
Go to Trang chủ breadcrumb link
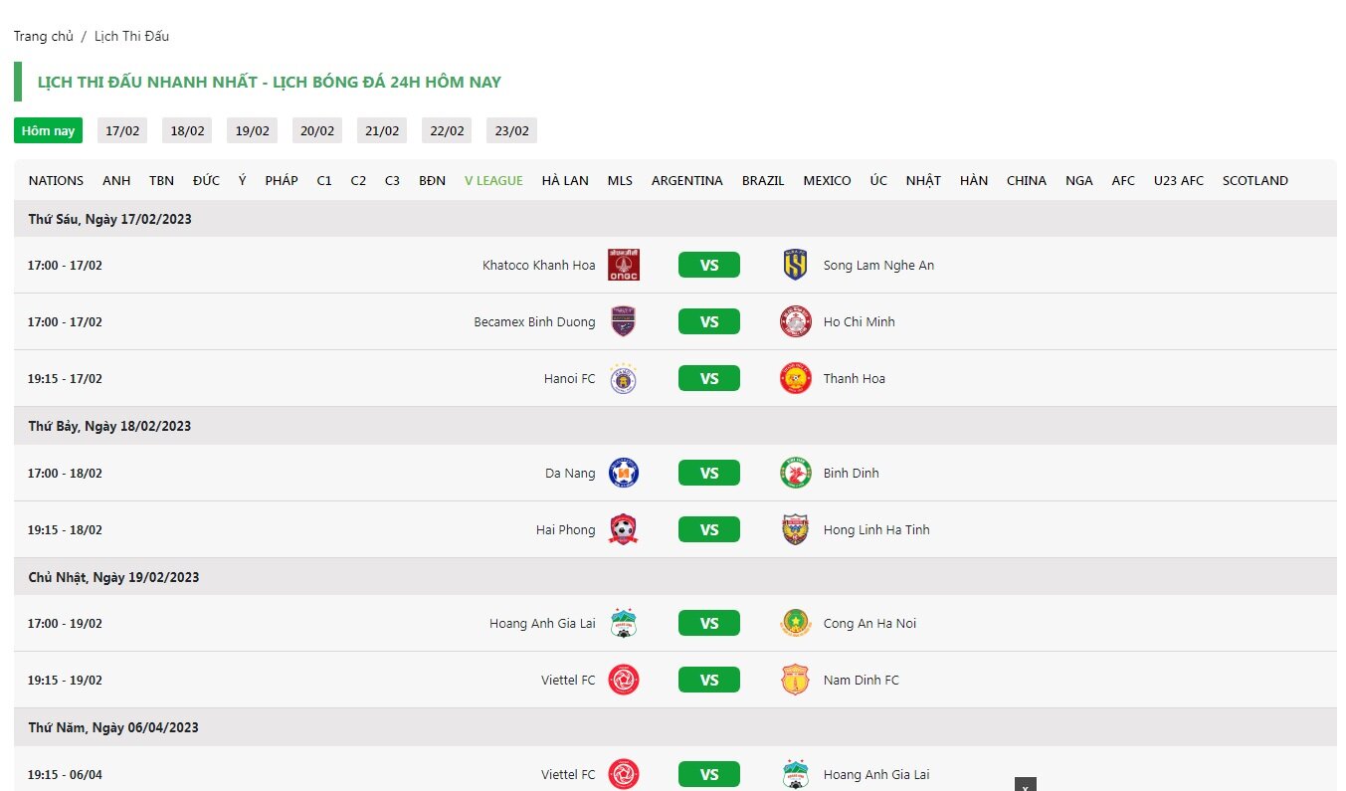pos(43,36)
